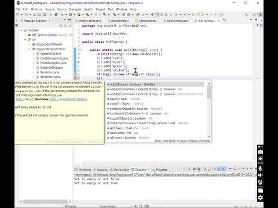Image resolution: width=278 pixels, height=208 pixels.
Task: Click the proposal list scroll-down arrow
Action: coord(209,136)
